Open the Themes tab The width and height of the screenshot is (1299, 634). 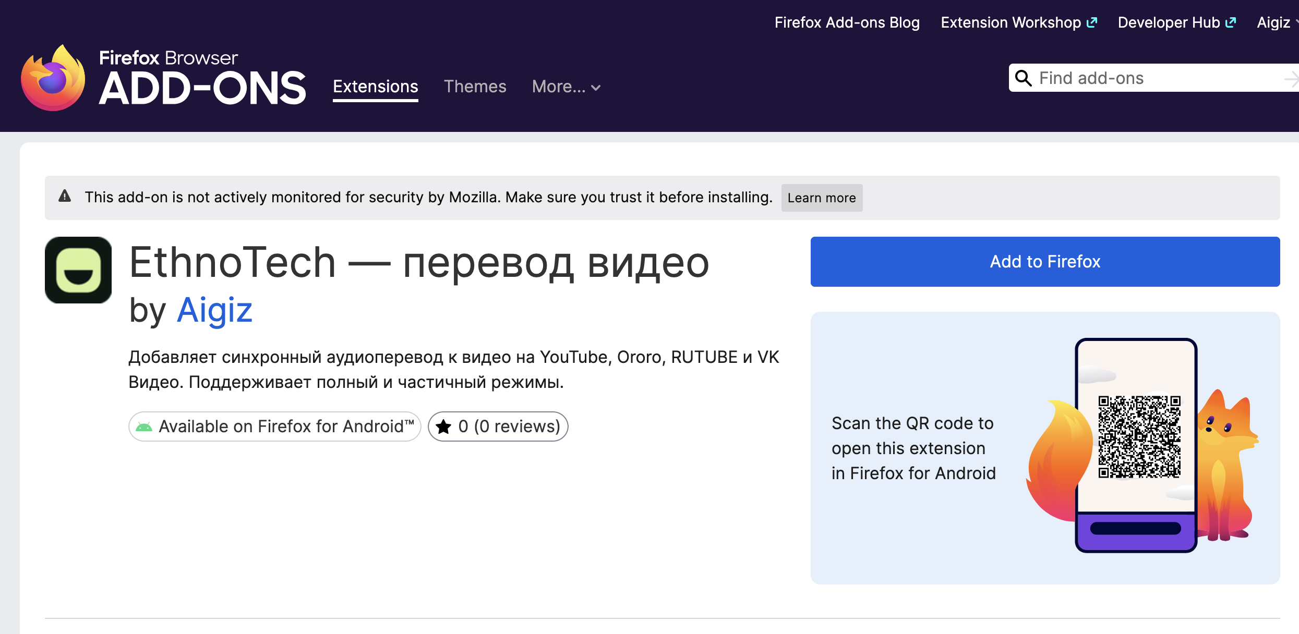[475, 87]
